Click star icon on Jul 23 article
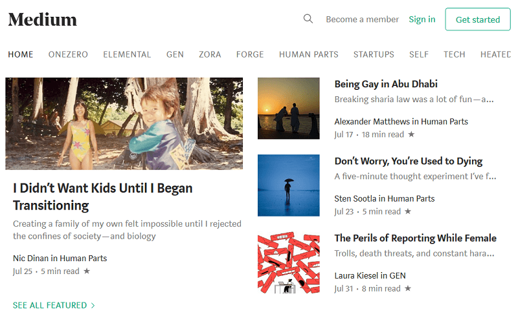The width and height of the screenshot is (518, 318). click(x=408, y=211)
